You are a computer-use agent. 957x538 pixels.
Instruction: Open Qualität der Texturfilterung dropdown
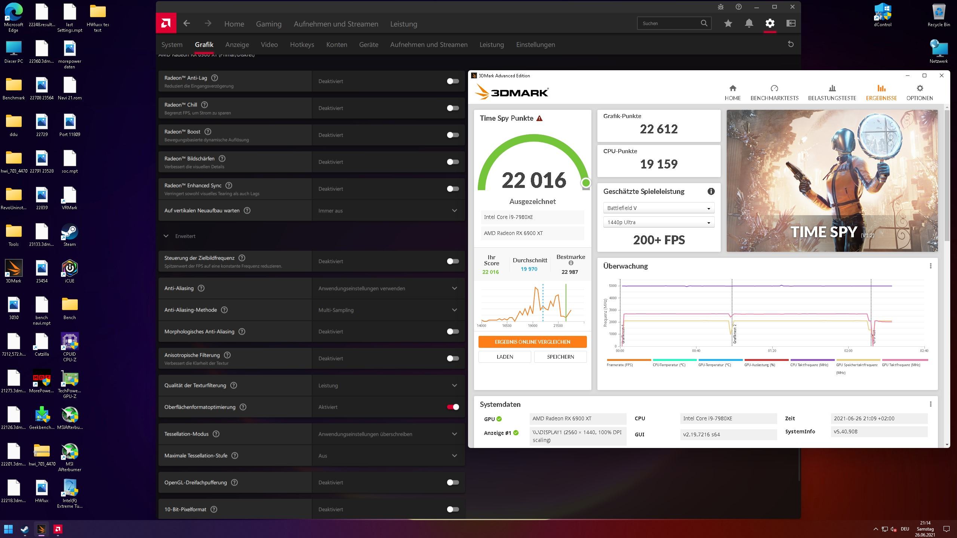(388, 386)
